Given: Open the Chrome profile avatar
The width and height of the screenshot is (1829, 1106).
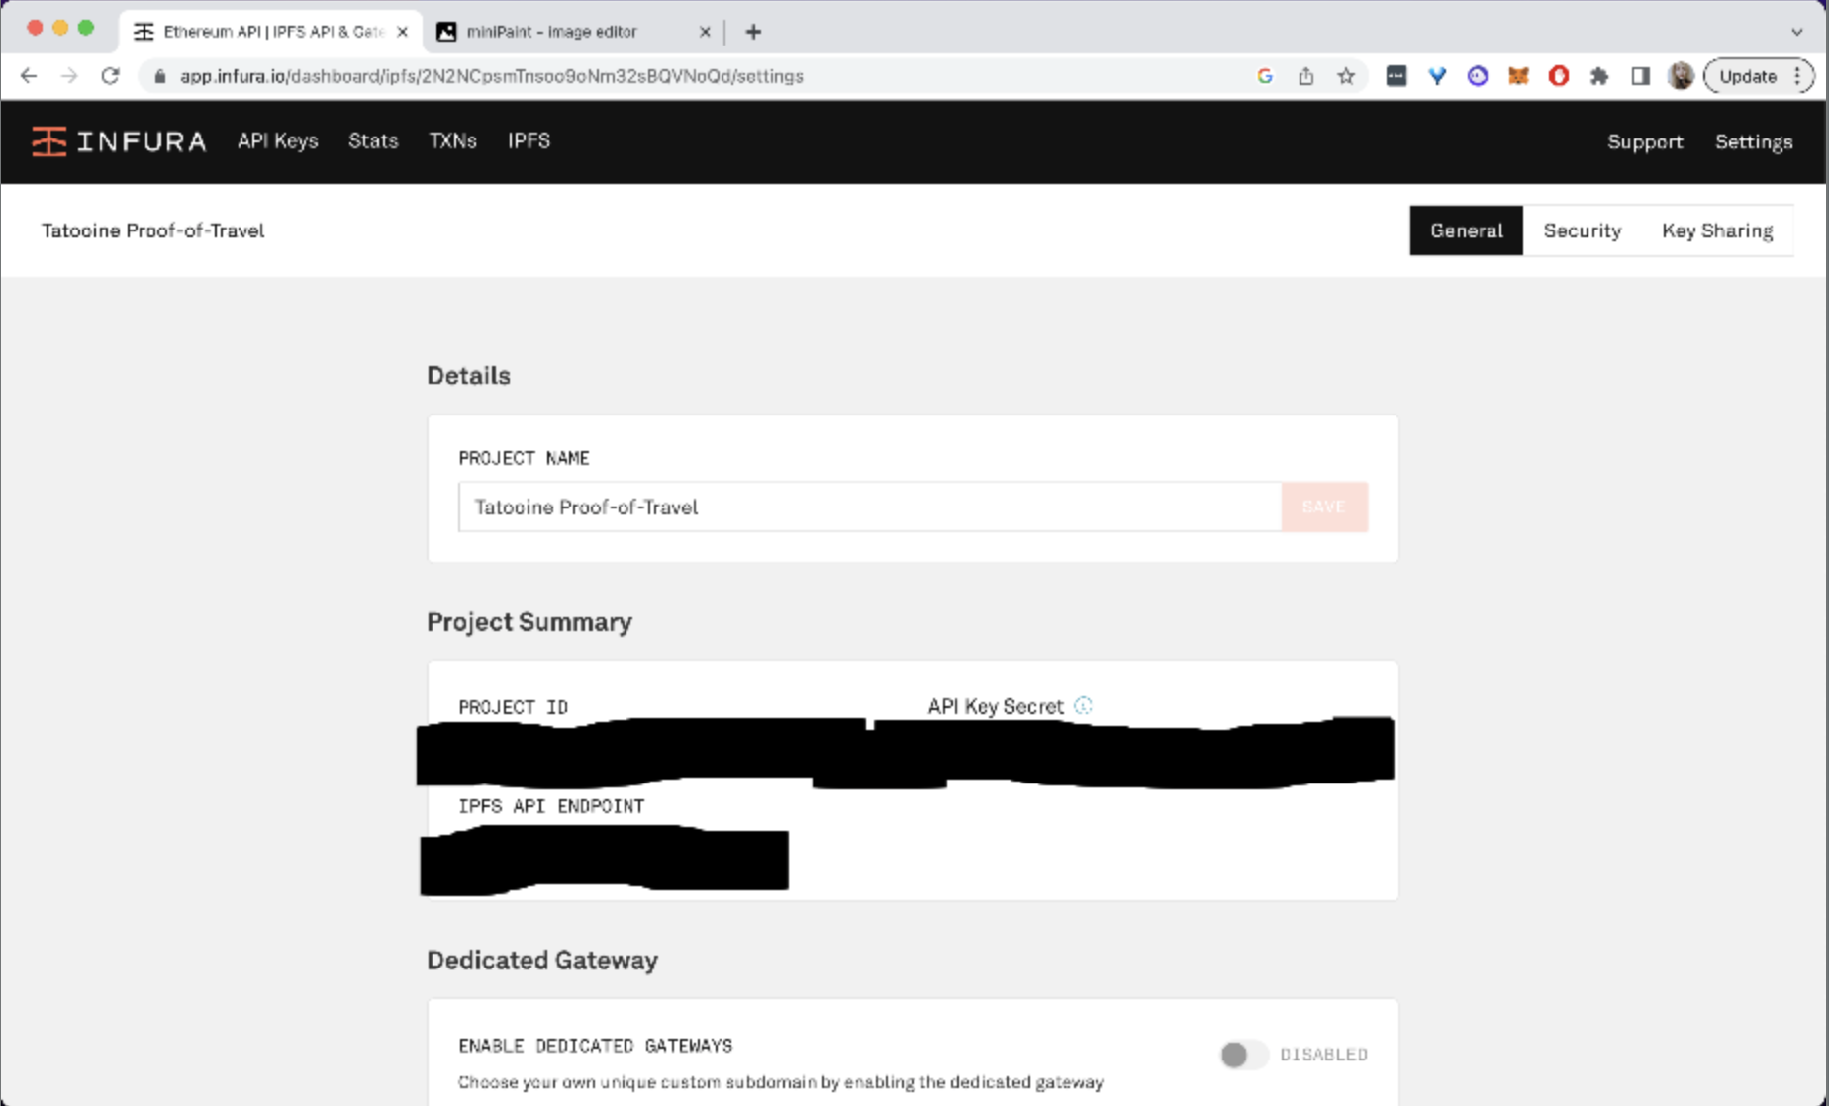Looking at the screenshot, I should pos(1681,76).
